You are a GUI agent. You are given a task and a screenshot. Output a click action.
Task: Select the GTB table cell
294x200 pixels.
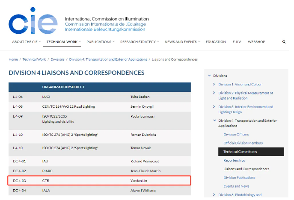click(45, 180)
